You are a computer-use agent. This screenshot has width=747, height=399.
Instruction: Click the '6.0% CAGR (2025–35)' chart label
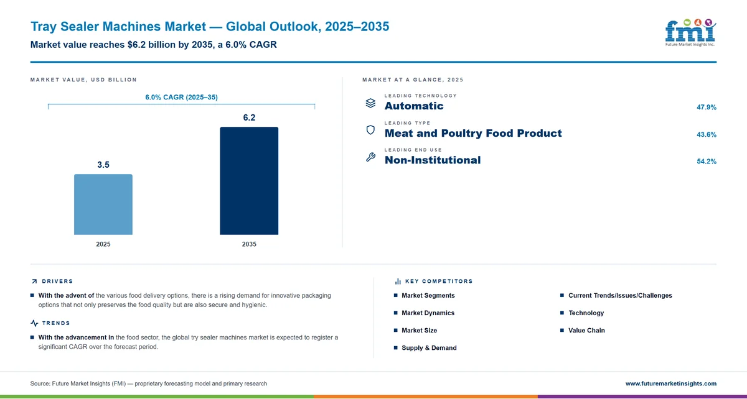tap(181, 97)
